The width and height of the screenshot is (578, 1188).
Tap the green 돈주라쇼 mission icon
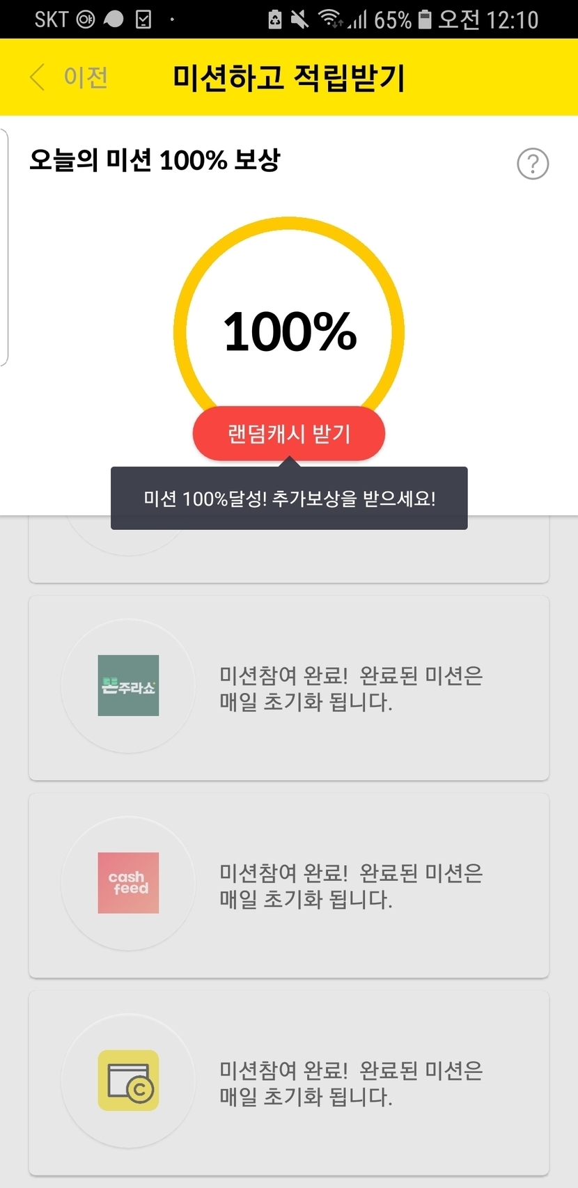[128, 686]
